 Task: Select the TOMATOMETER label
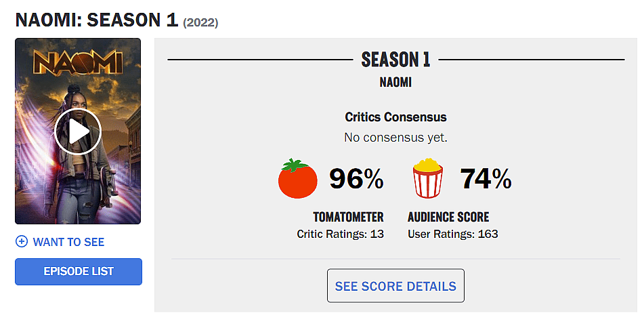click(x=348, y=218)
